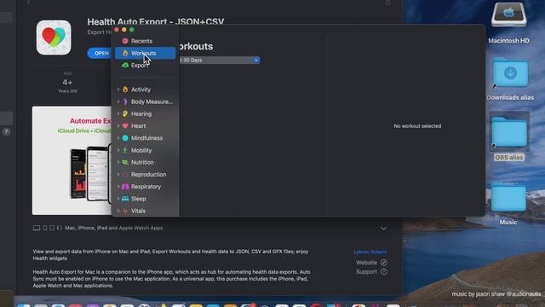The height and width of the screenshot is (307, 545).
Task: Click the Respiratory sidebar label
Action: [146, 187]
